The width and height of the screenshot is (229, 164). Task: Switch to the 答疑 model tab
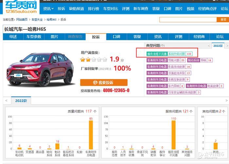point(137,37)
